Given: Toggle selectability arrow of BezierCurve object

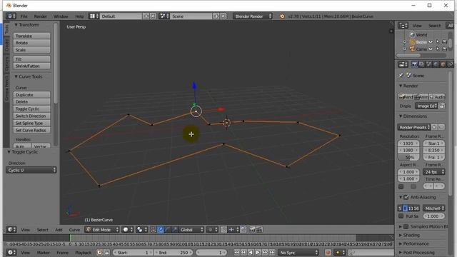Looking at the screenshot, I should point(438,41).
